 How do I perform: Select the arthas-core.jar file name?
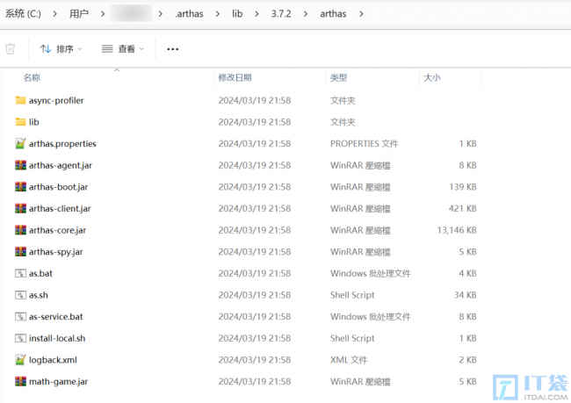coord(57,230)
